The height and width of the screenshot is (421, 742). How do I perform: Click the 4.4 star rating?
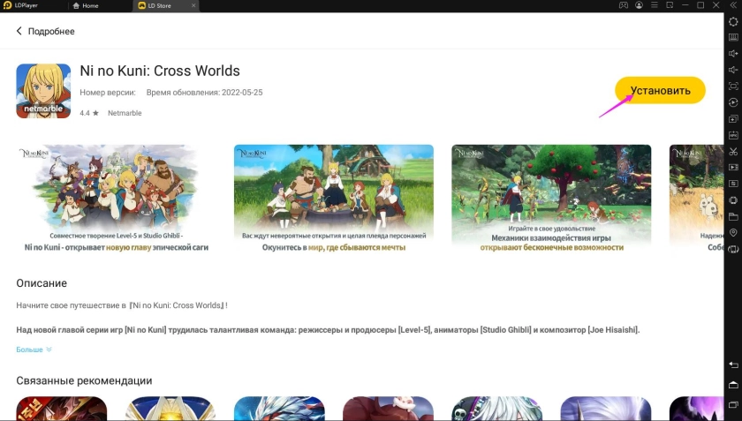click(x=89, y=113)
